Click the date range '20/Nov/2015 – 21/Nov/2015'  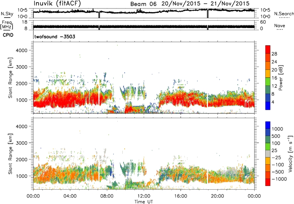(x=205, y=4)
